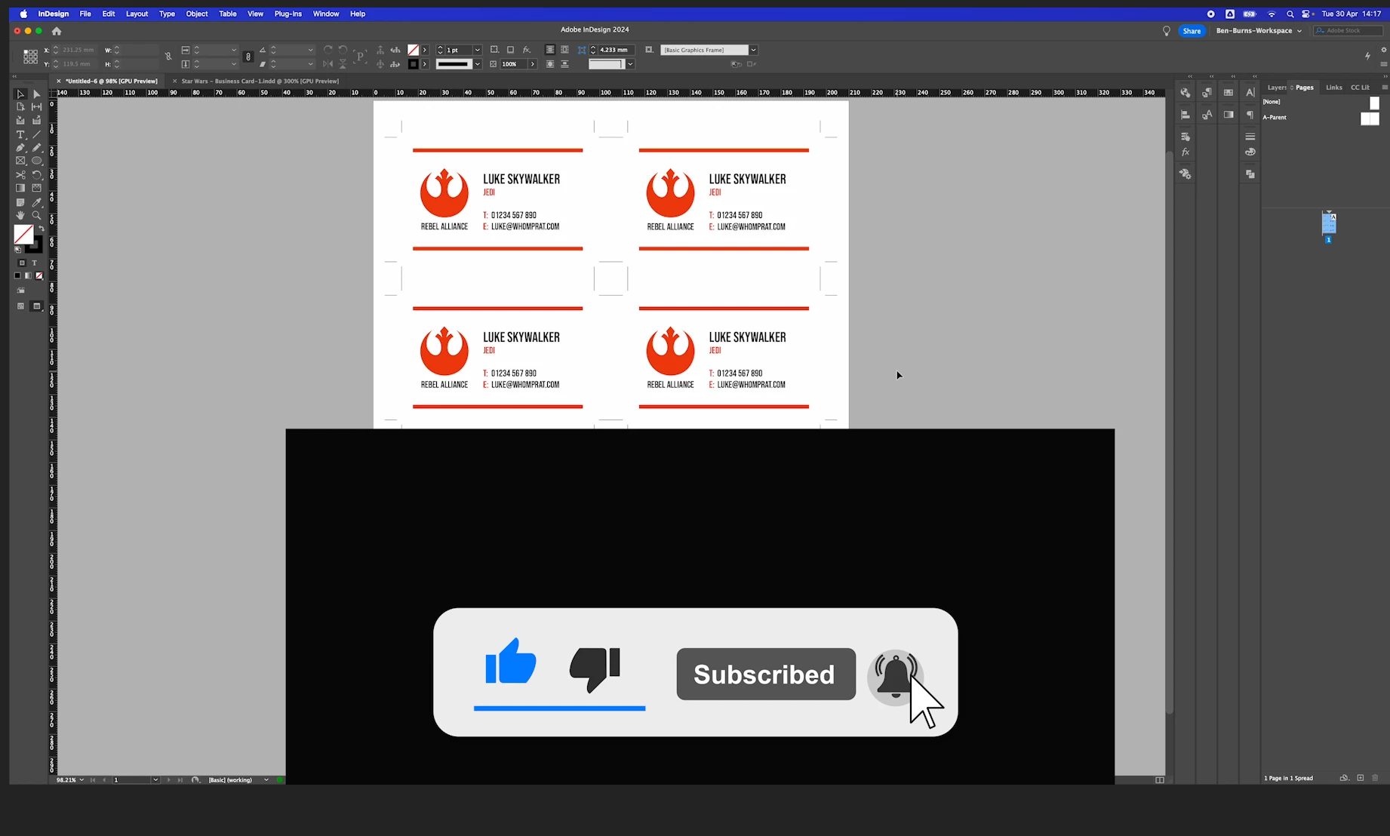Open the page number dropdown in status bar

(x=155, y=780)
